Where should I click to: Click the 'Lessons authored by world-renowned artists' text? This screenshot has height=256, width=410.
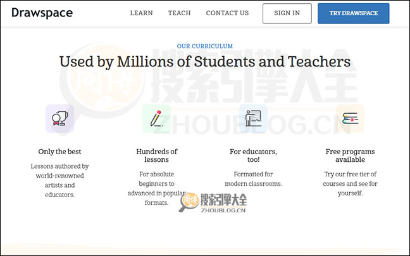coord(59,180)
